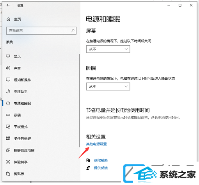Click the 提供反馈 link

101,168
